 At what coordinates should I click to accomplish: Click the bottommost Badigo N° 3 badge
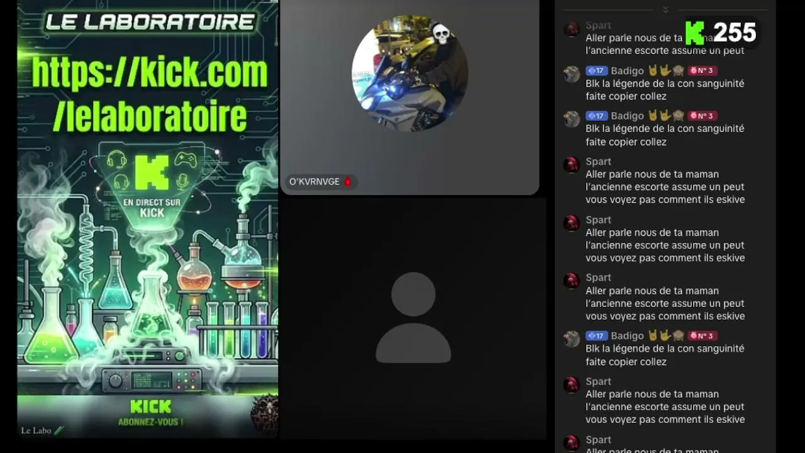tap(702, 335)
